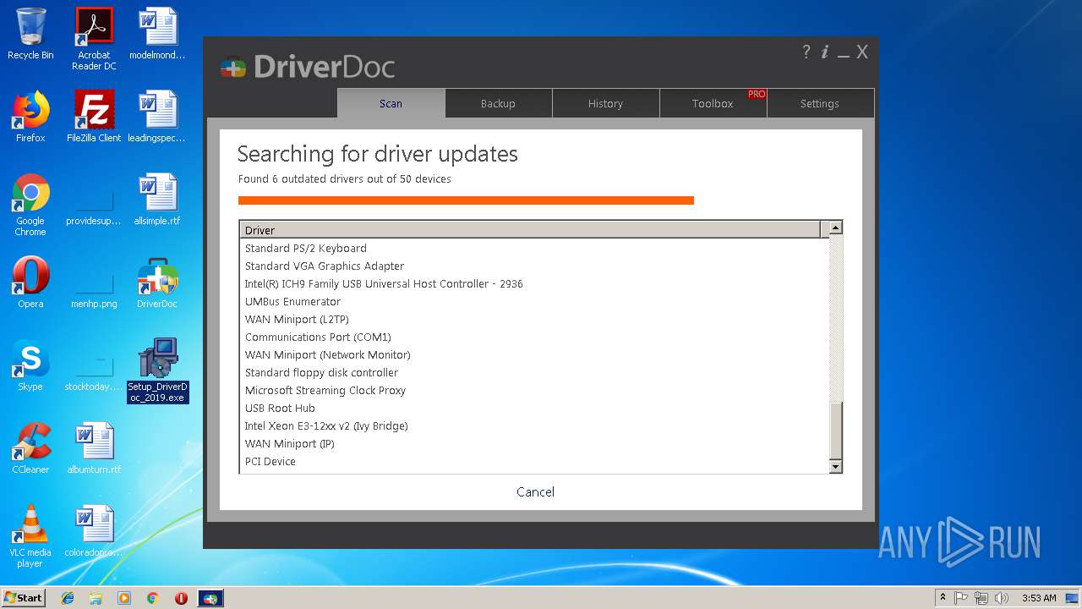1082x609 pixels.
Task: Select the albumturn.rtf desktop file
Action: [94, 448]
